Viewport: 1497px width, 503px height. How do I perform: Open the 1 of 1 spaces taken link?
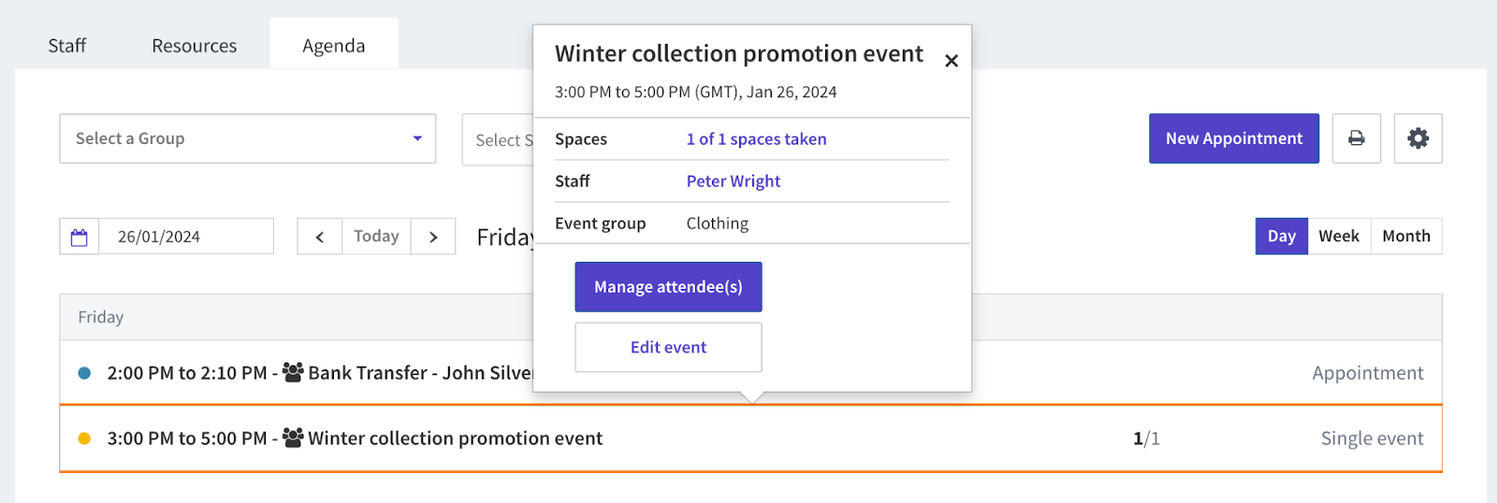pyautogui.click(x=756, y=139)
